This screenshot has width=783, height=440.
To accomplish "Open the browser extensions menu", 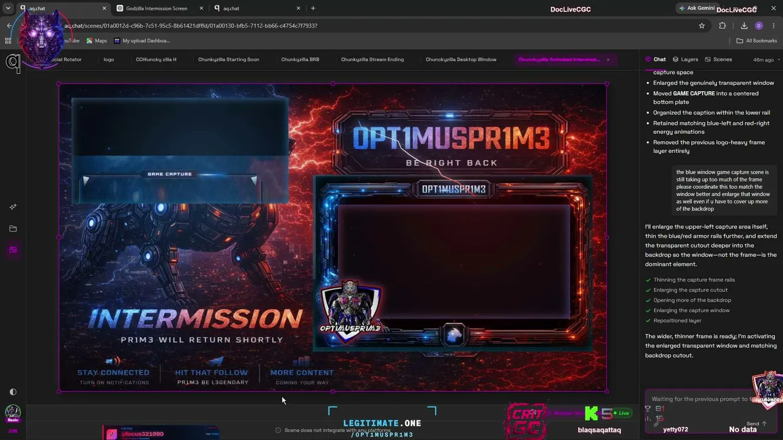I will 722,26.
